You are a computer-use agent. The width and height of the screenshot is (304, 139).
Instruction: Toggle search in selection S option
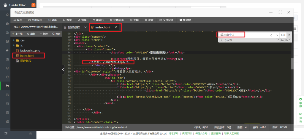(x=290, y=40)
